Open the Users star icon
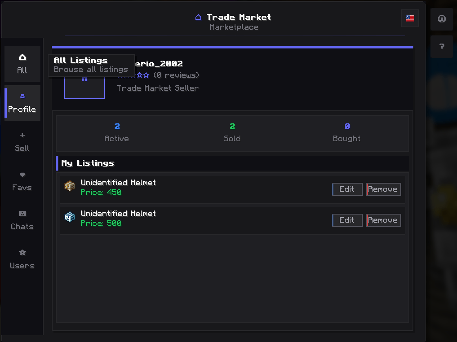 22,253
